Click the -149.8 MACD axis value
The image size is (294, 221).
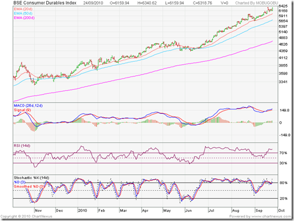coord(285,135)
